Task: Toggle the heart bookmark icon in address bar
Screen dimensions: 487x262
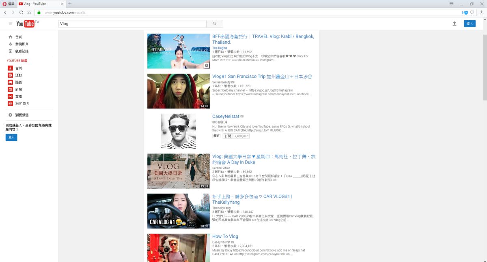Action: pyautogui.click(x=472, y=12)
